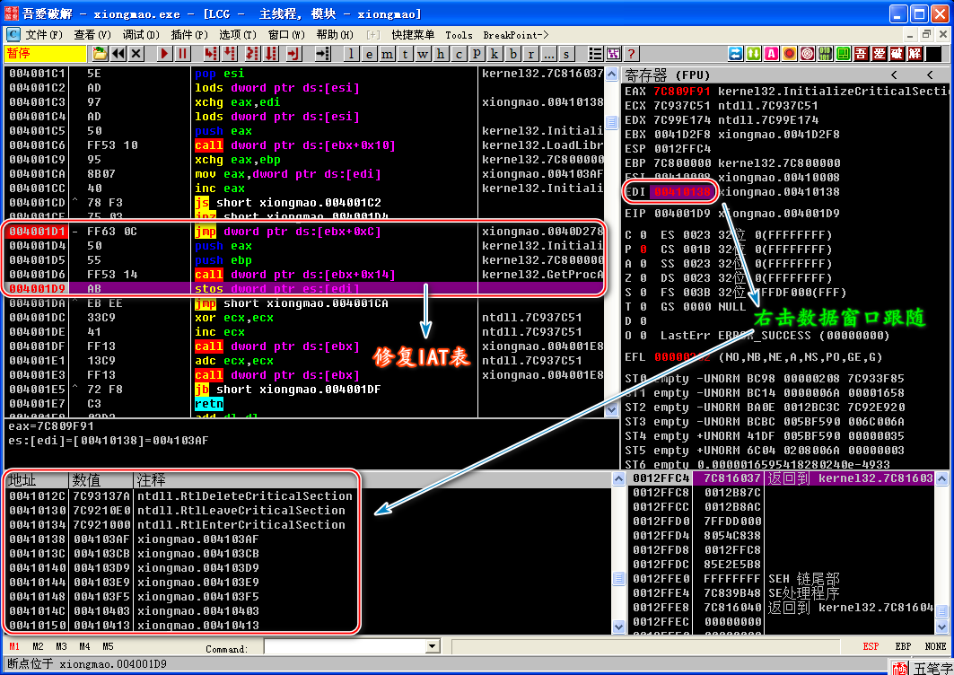Open the Windows 'w' button
This screenshot has width=954, height=675.
[x=423, y=54]
